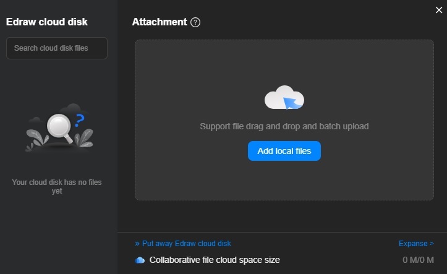The image size is (447, 274).
Task: Click 'Your cloud disk has no files yet' message
Action: (57, 186)
